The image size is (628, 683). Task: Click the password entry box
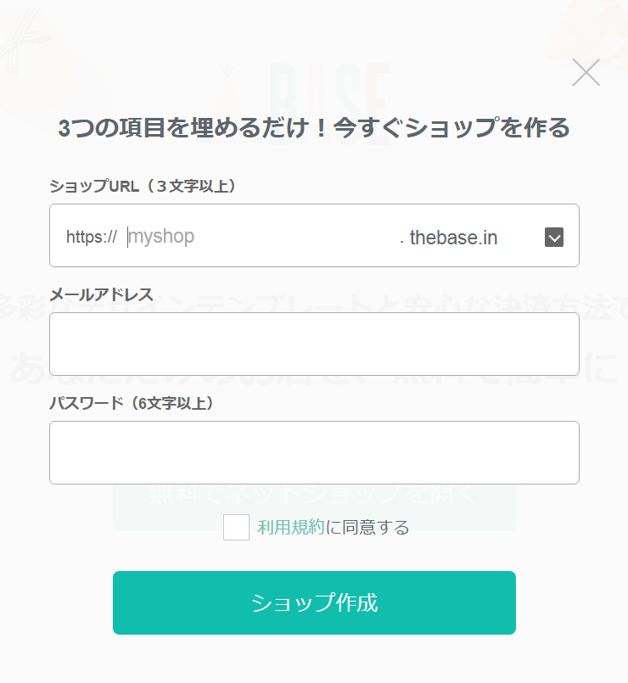(x=314, y=452)
